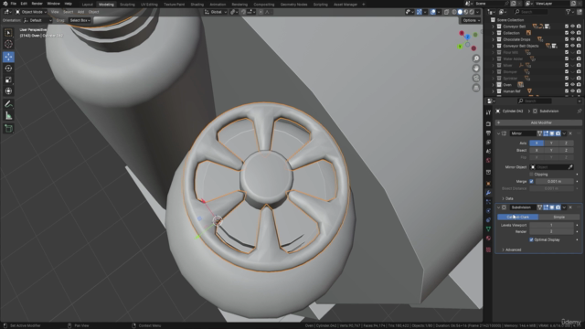Open the File menu

click(14, 4)
